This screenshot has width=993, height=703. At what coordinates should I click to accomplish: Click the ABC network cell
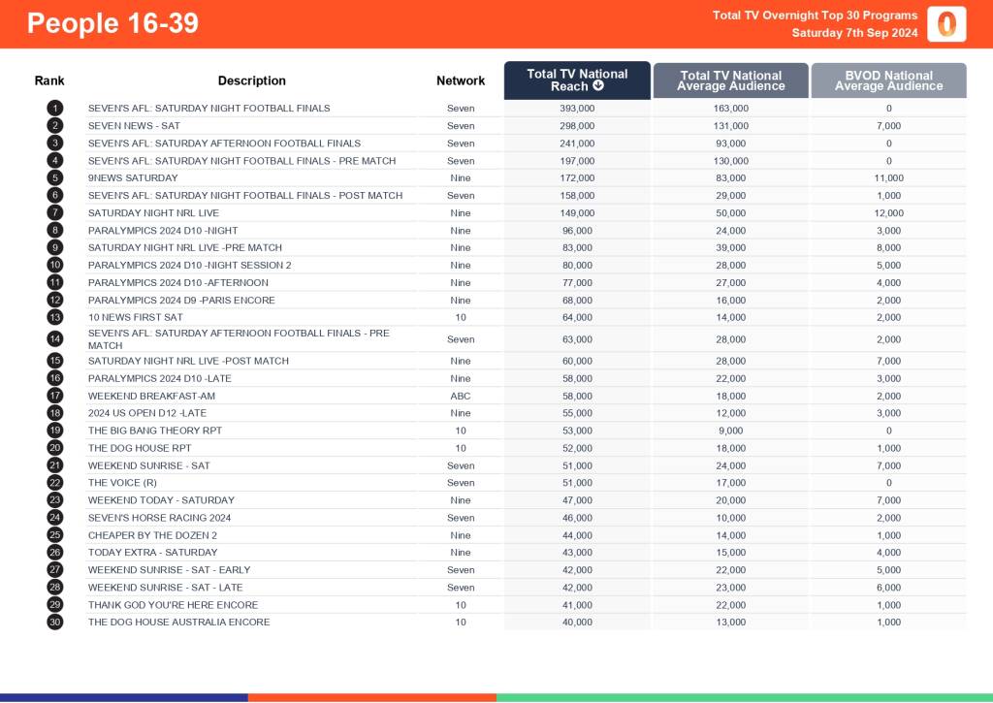pos(461,396)
